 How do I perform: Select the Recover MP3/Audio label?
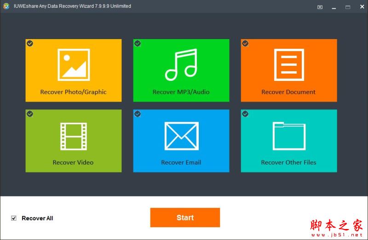tap(181, 92)
